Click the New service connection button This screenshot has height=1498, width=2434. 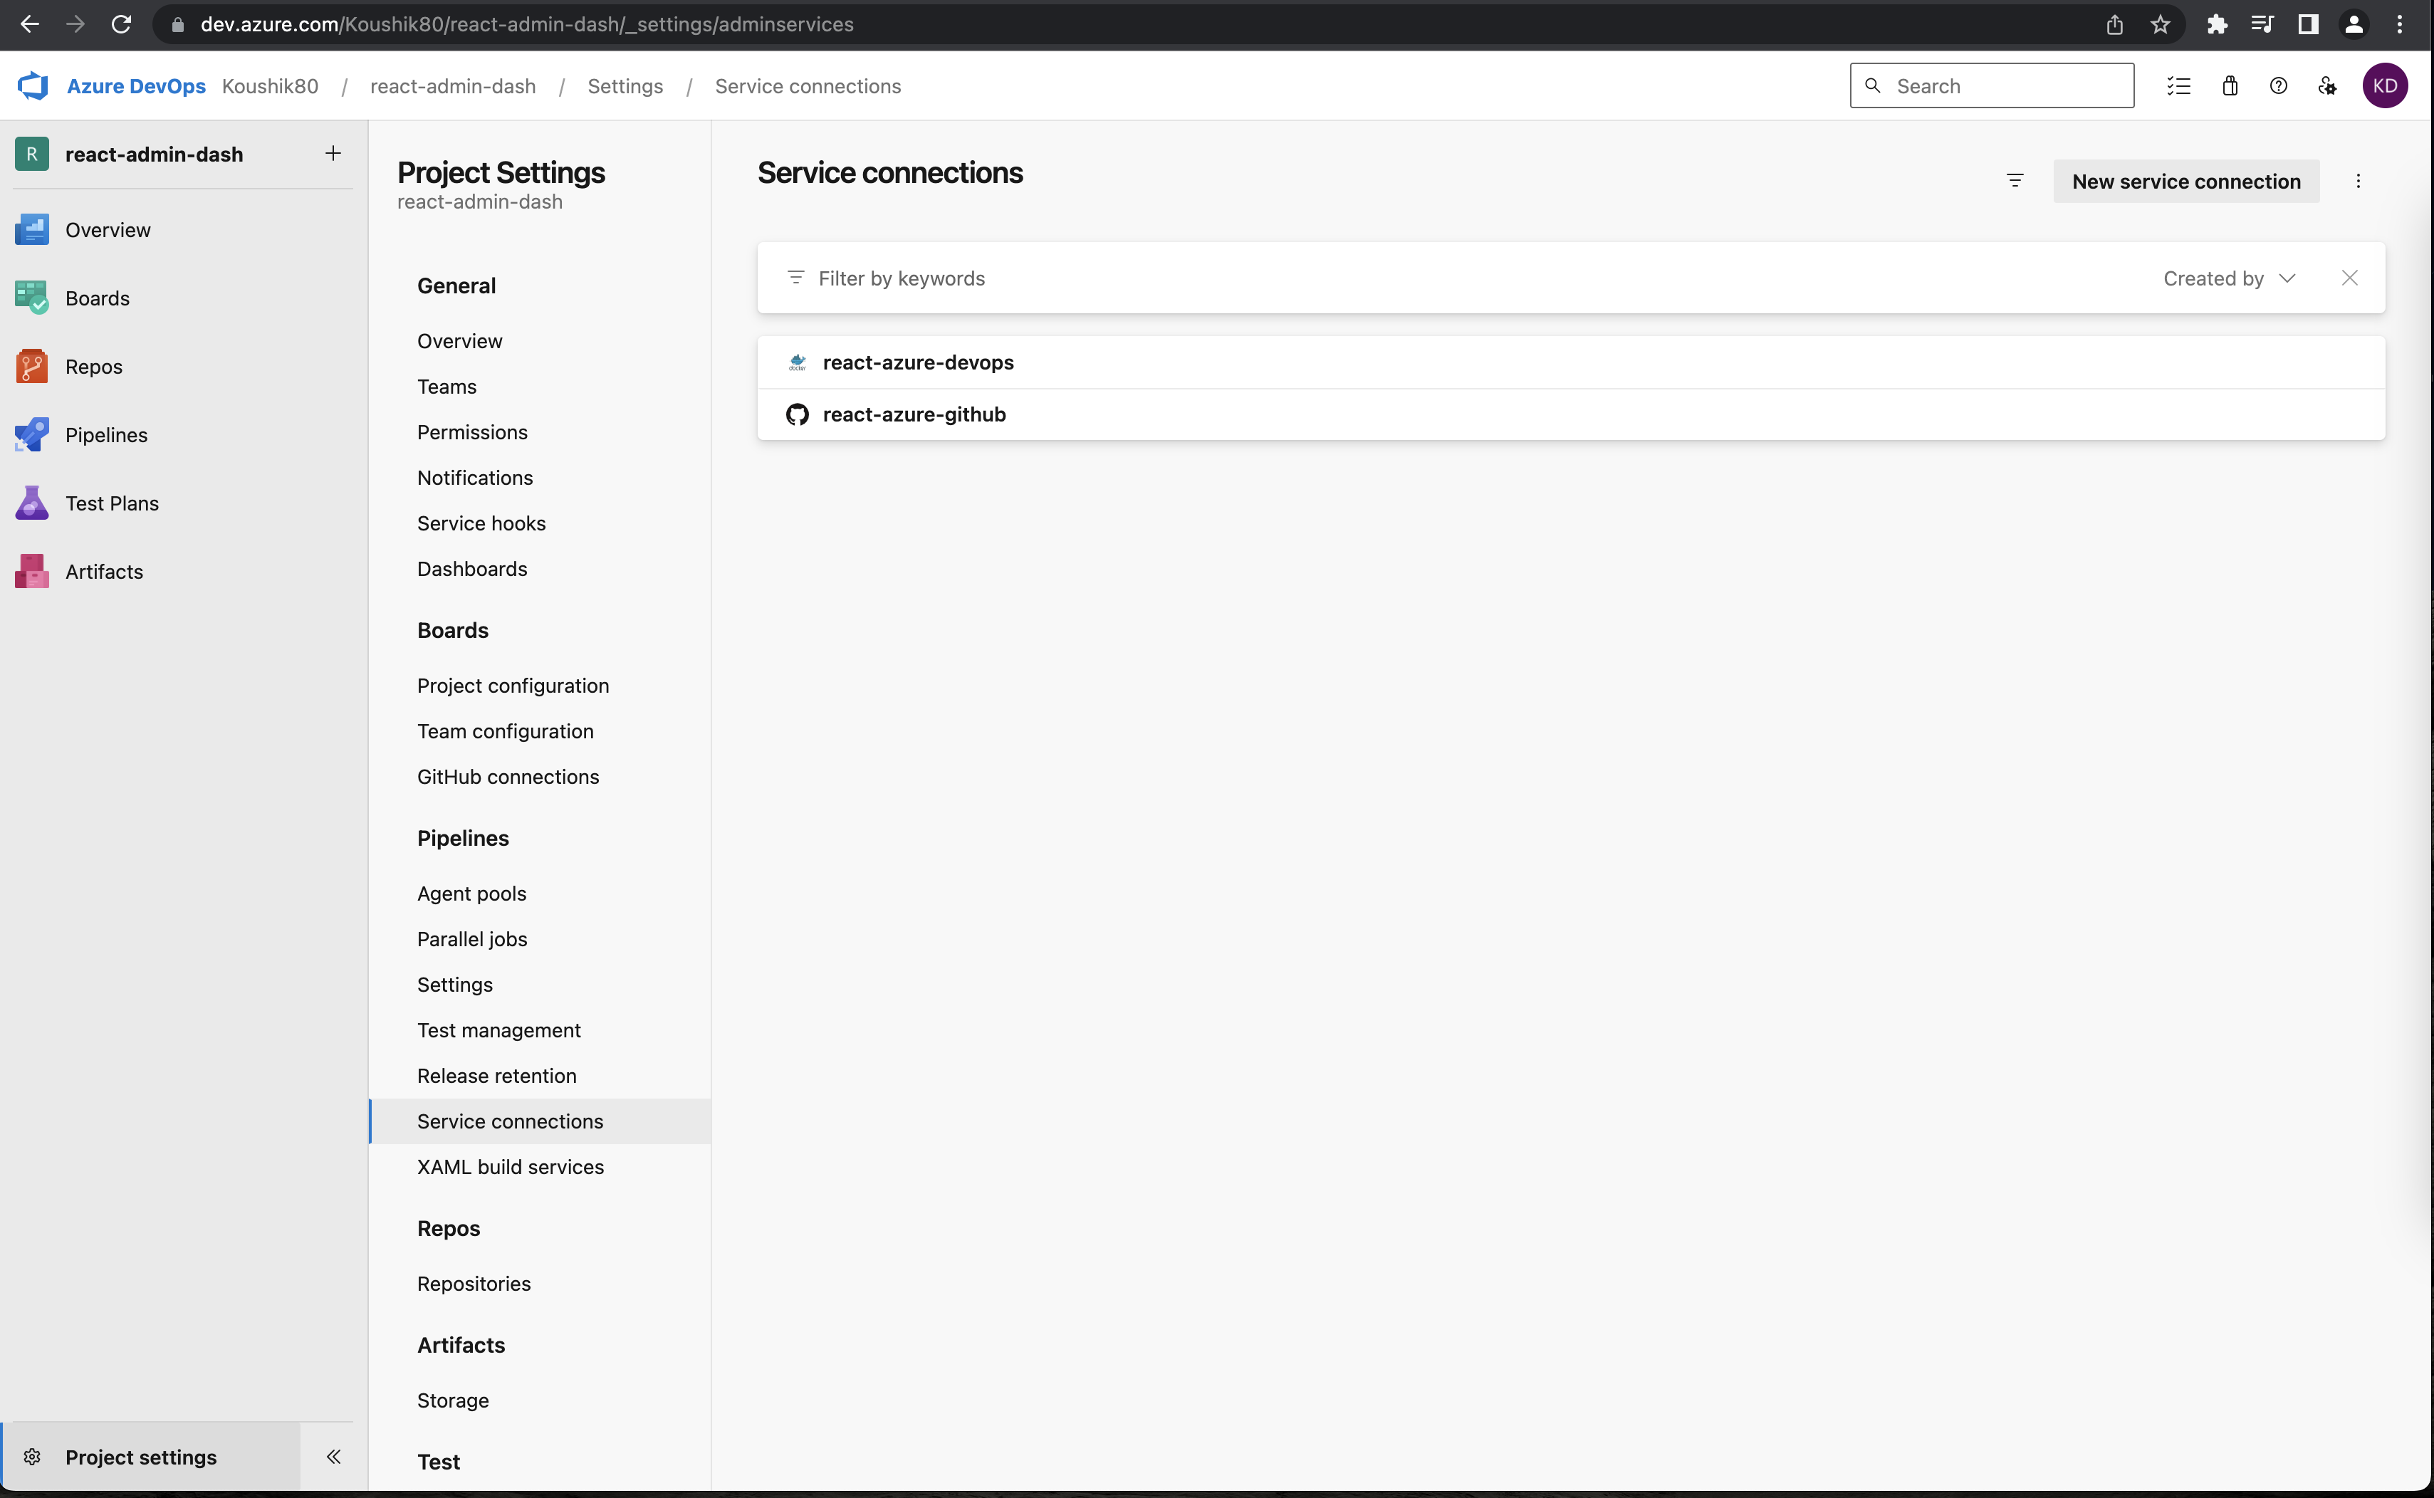click(x=2185, y=180)
